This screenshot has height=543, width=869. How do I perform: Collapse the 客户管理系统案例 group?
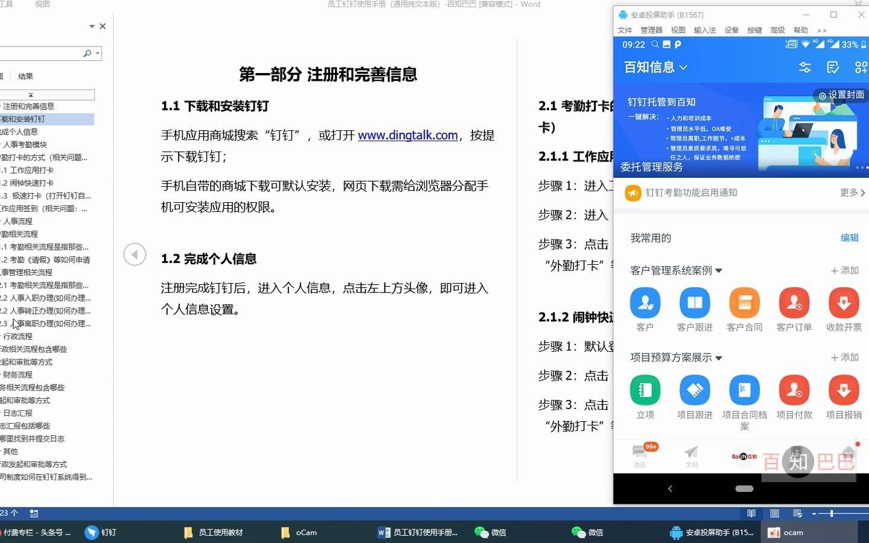719,271
